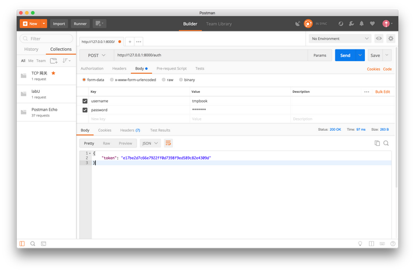Screen dimensions: 415x272
Task: Open the TCP 网关 collection
Action: 46,75
